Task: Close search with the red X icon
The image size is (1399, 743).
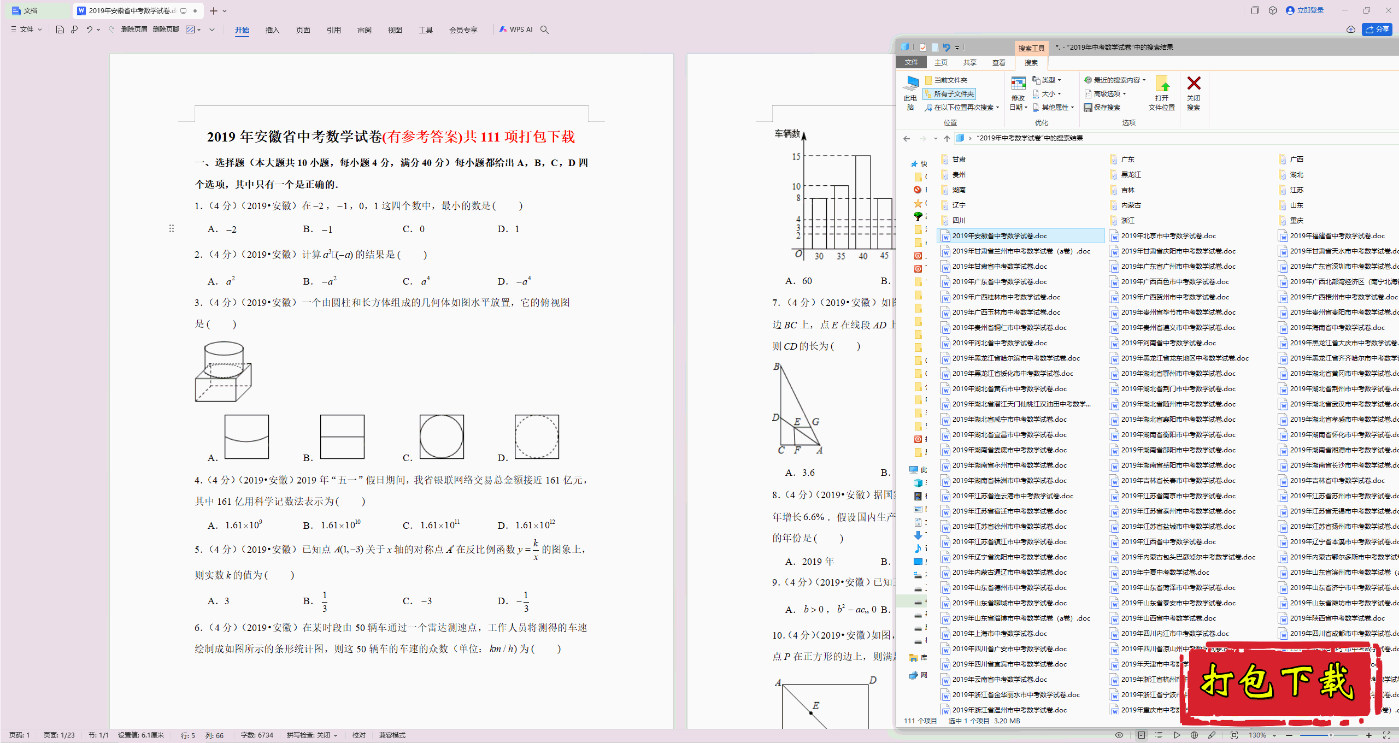Action: (1194, 93)
